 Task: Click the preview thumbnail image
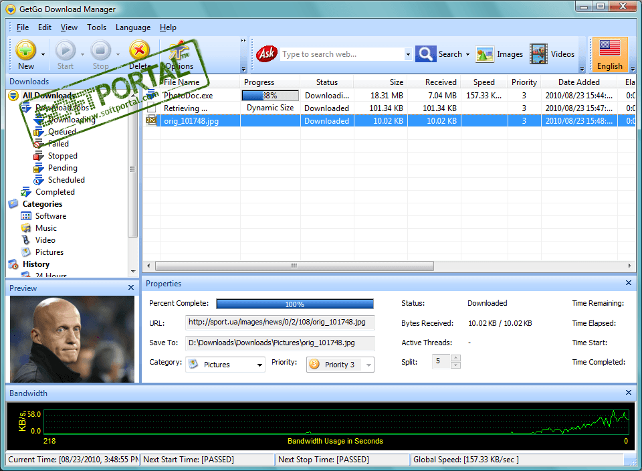pos(72,339)
